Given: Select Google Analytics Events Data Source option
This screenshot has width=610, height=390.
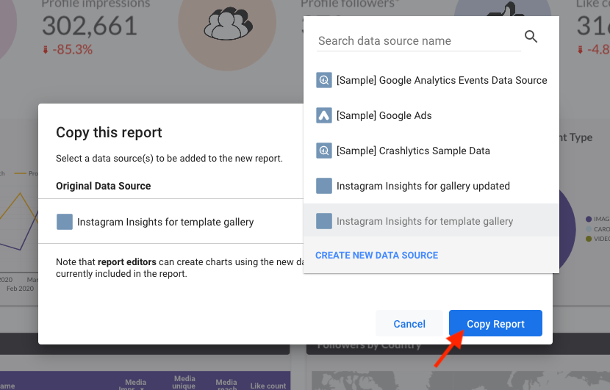Looking at the screenshot, I should (431, 80).
